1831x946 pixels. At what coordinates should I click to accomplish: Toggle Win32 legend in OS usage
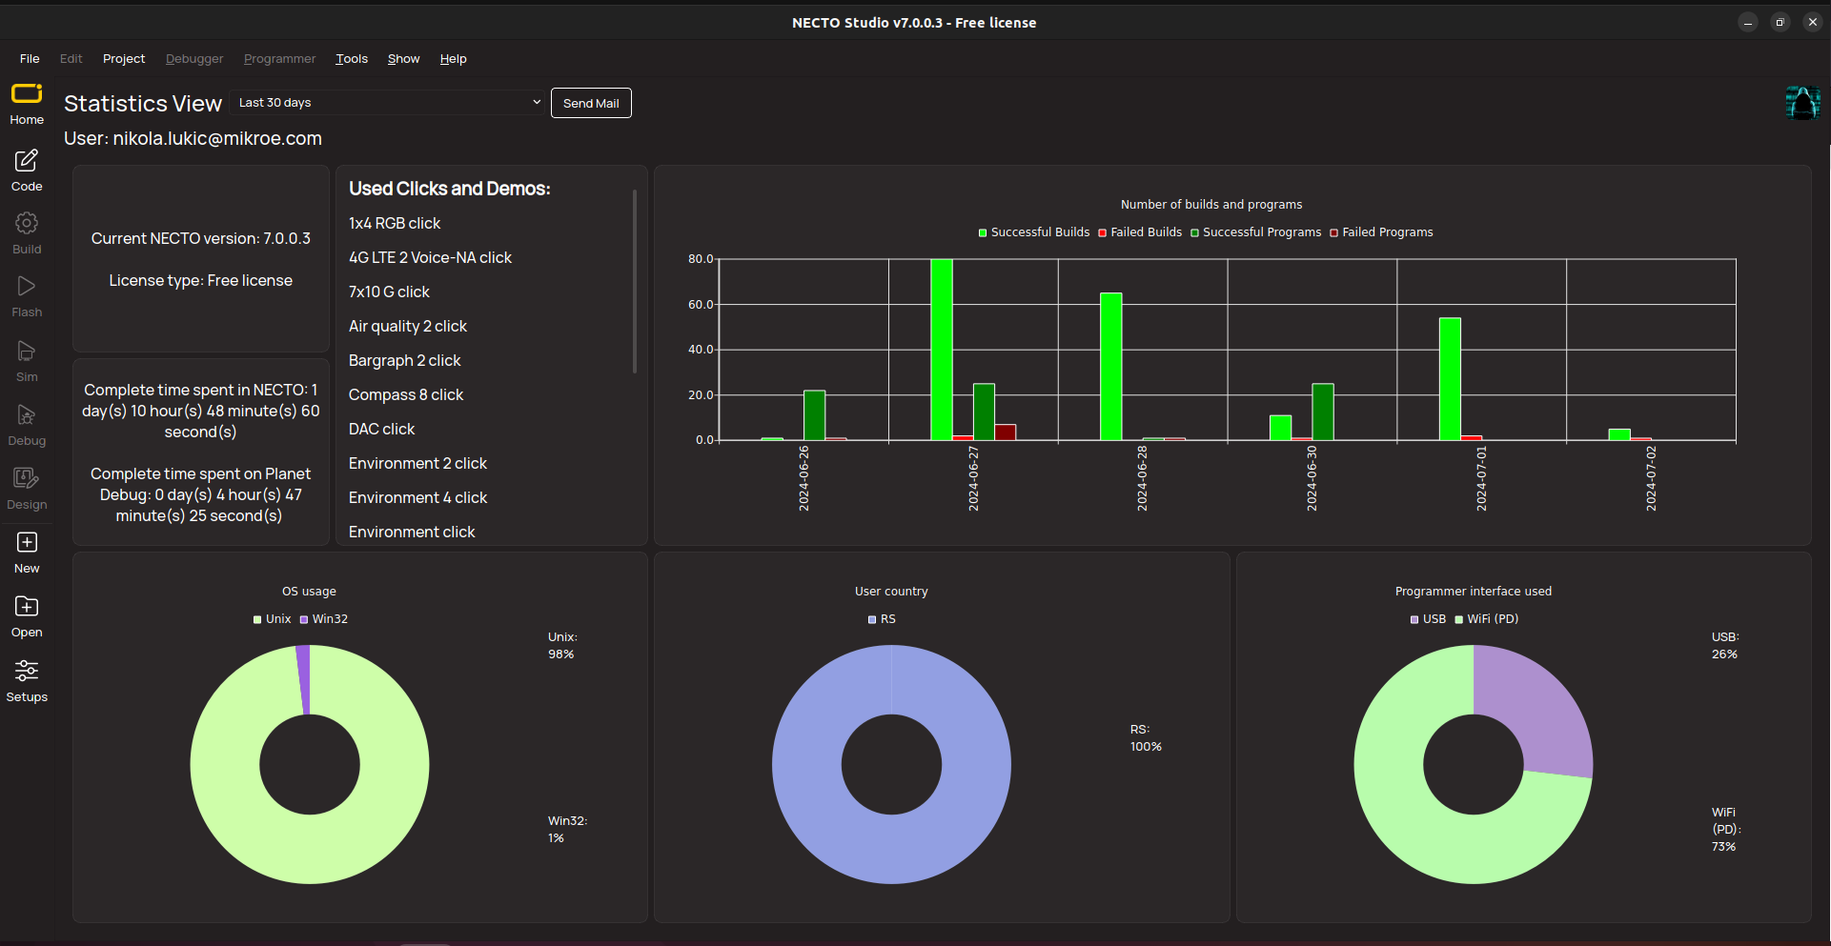click(324, 619)
